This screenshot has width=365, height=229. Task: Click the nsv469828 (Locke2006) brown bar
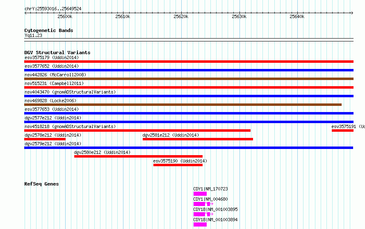pos(183,105)
